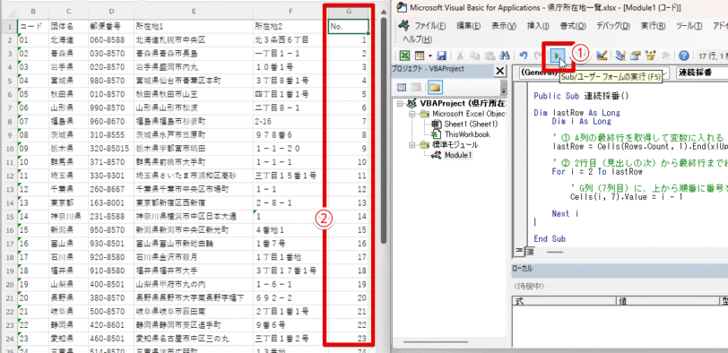Click the Excel vertical scrollbar thumb

(x=384, y=130)
